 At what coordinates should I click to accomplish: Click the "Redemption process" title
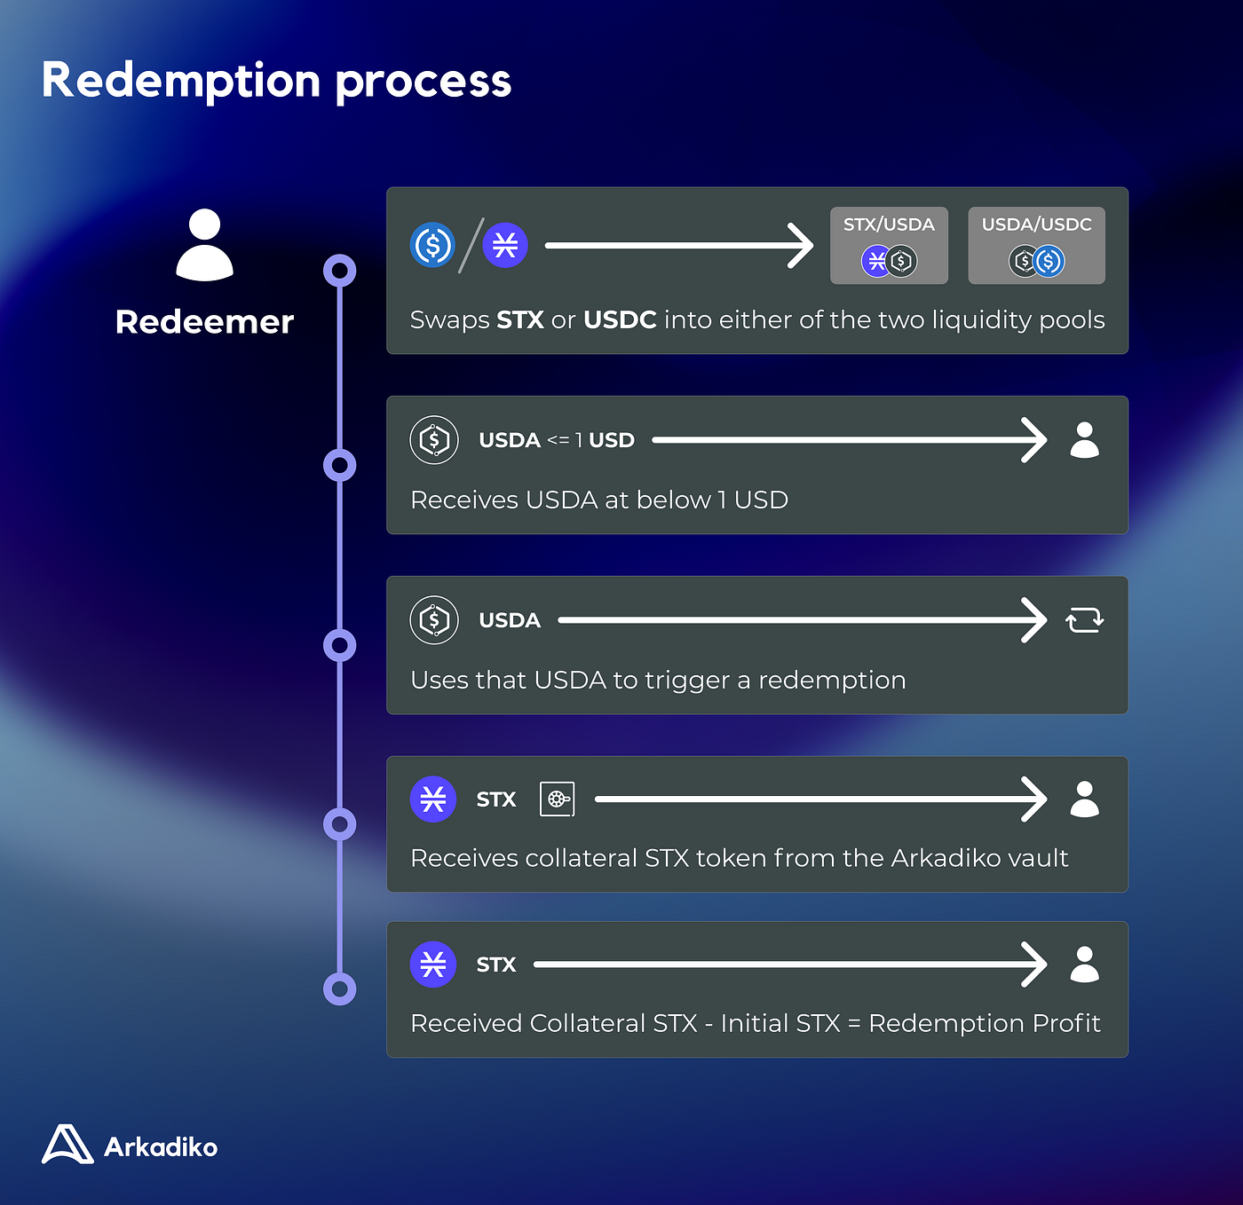[x=276, y=81]
